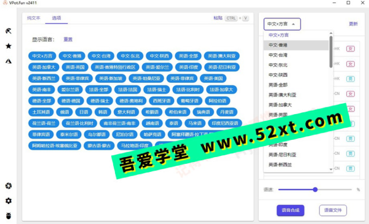Click the VPot.Fun app icon in title bar
The width and height of the screenshot is (369, 224).
click(5, 3)
